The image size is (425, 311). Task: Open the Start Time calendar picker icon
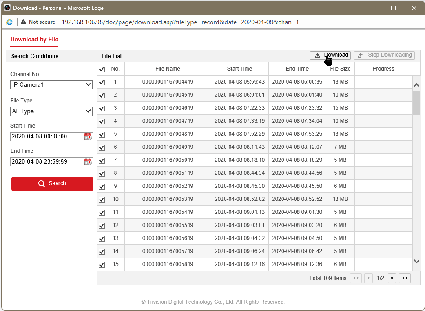click(88, 137)
